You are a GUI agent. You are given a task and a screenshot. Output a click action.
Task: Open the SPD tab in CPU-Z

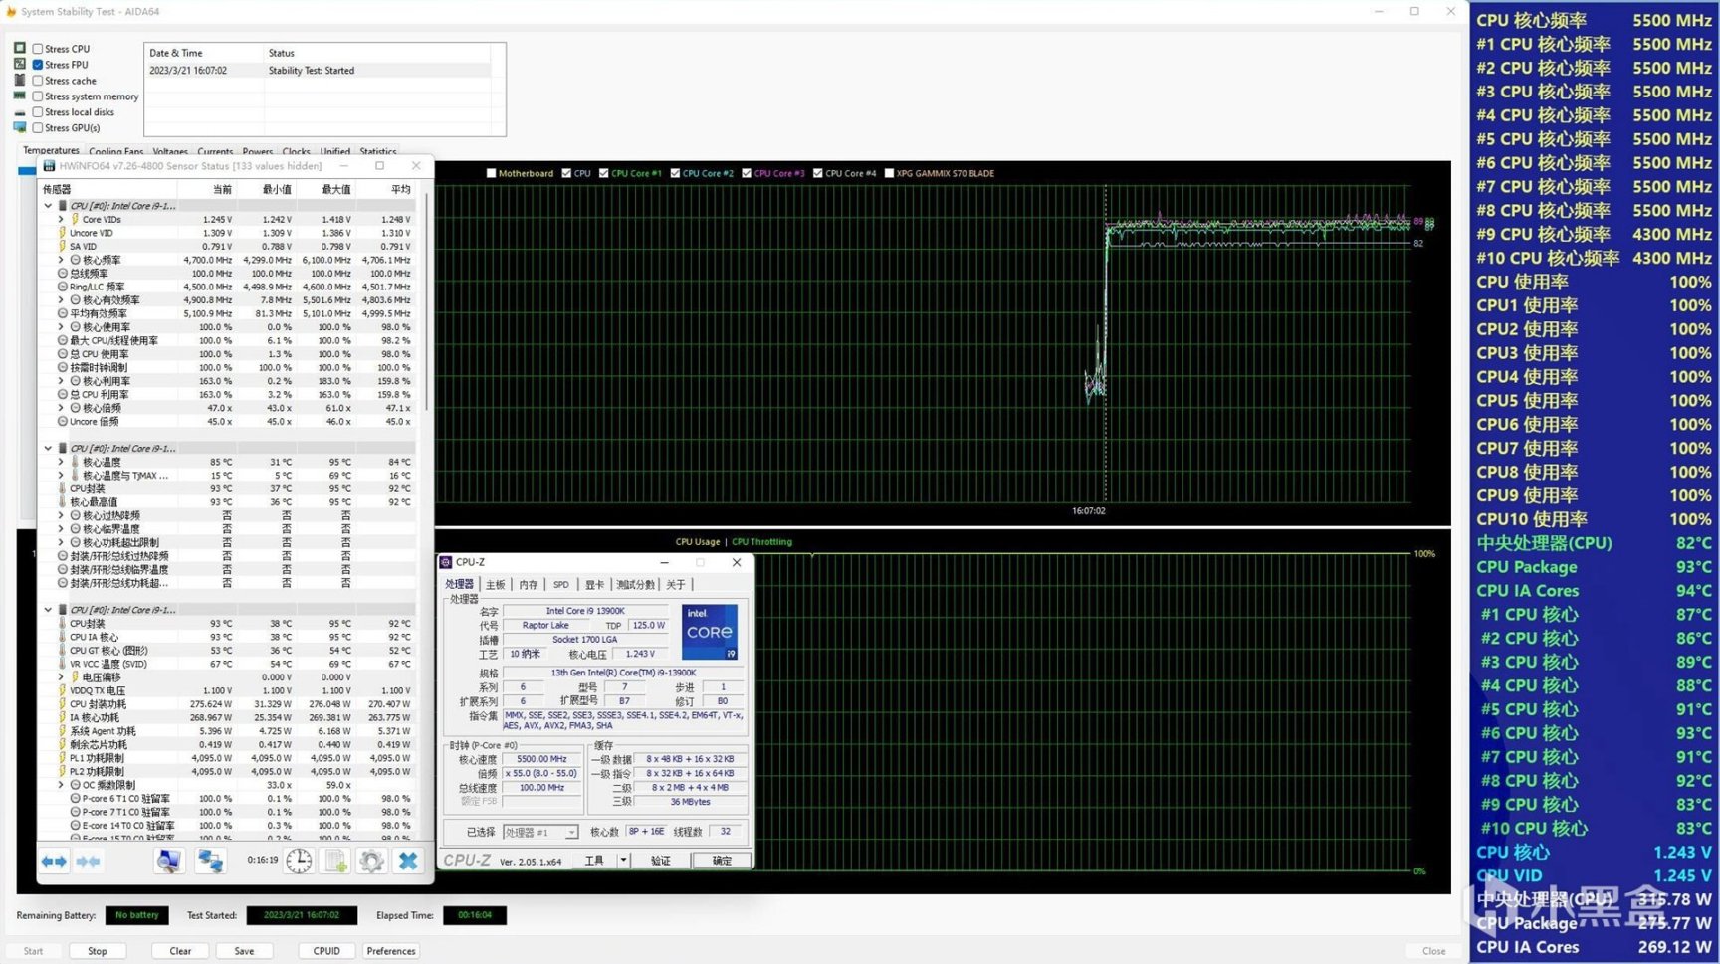561,584
